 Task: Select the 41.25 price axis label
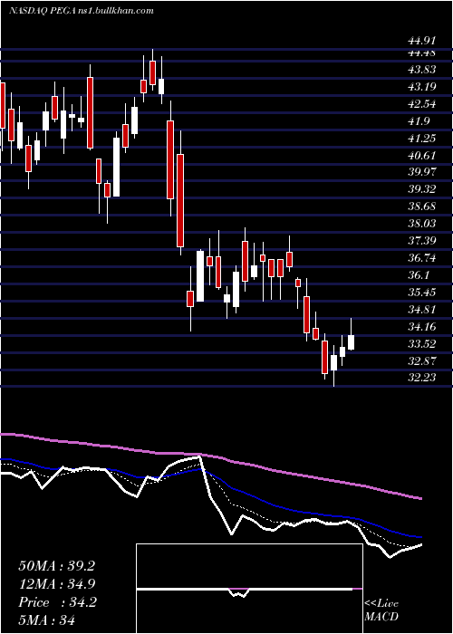421,139
